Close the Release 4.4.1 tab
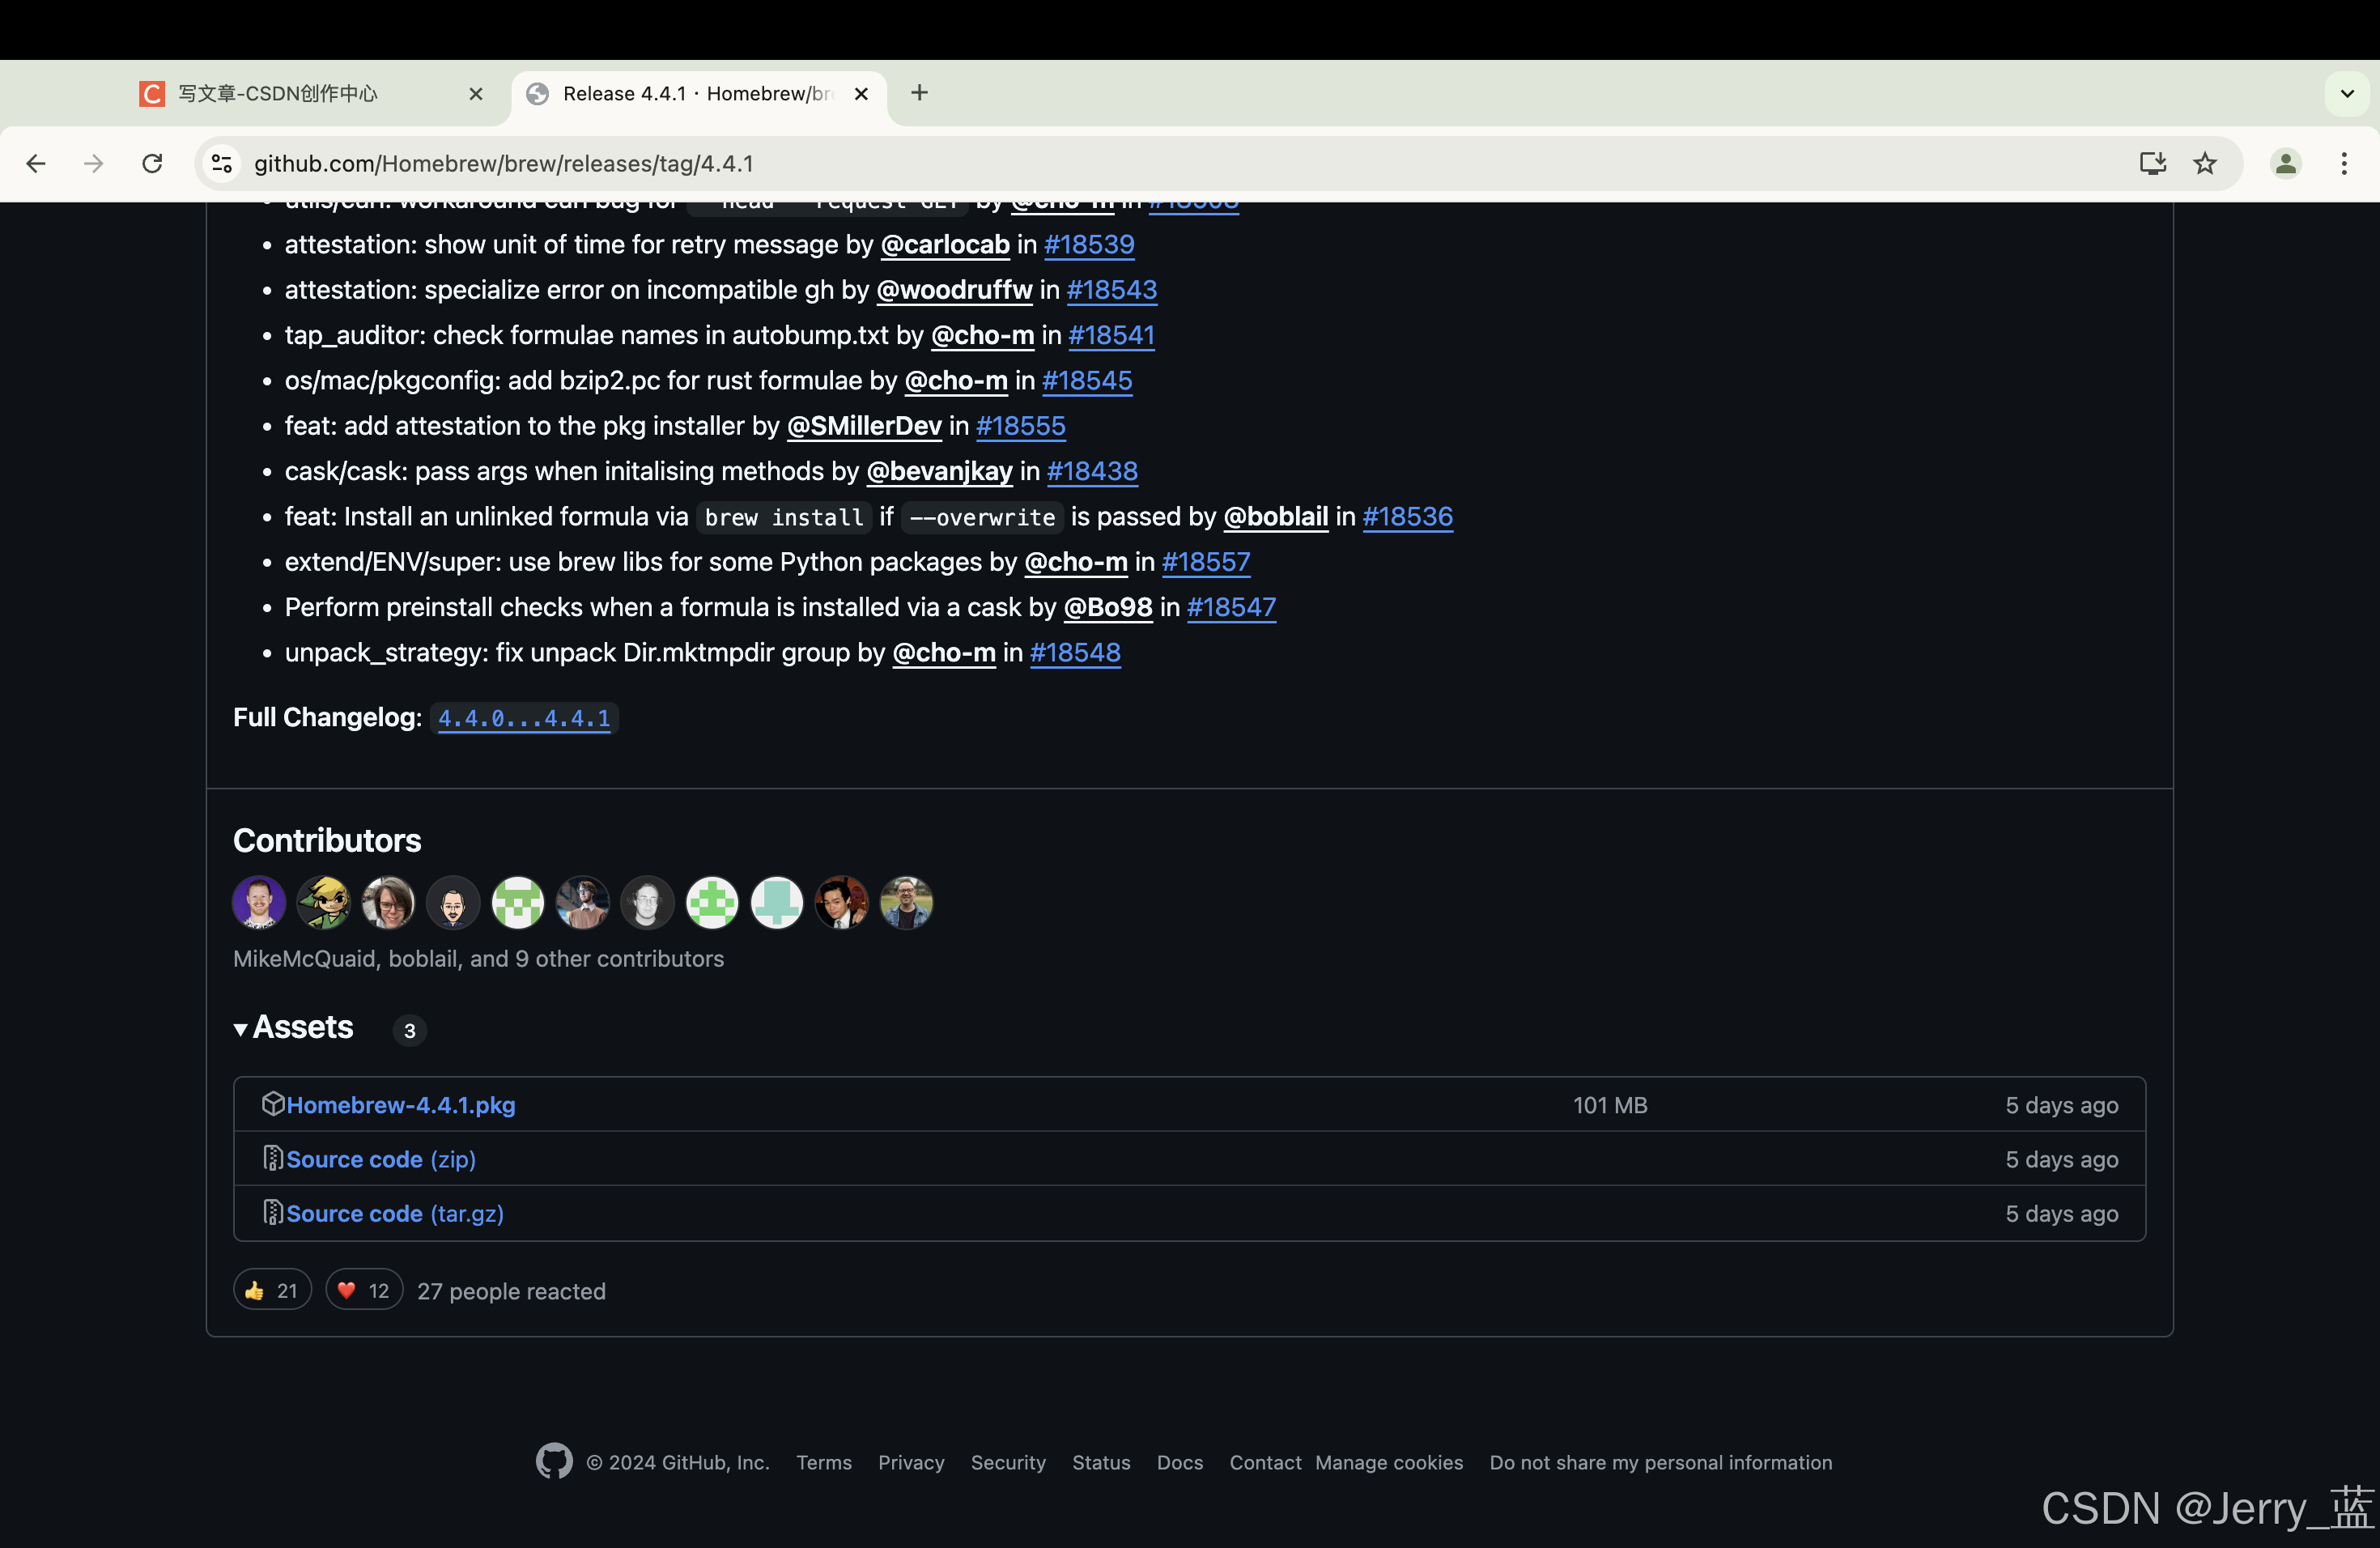This screenshot has height=1548, width=2380. click(861, 93)
